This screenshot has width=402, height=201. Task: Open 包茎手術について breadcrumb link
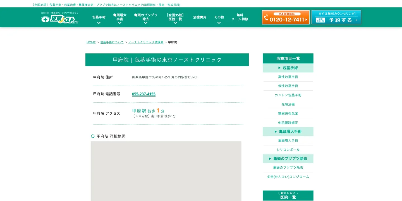(x=112, y=42)
